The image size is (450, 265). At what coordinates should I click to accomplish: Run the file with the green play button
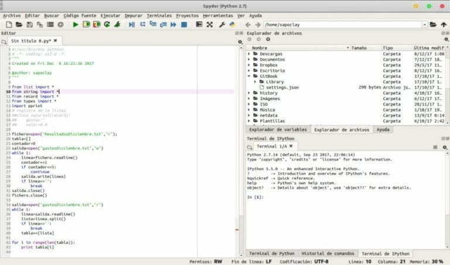point(76,25)
